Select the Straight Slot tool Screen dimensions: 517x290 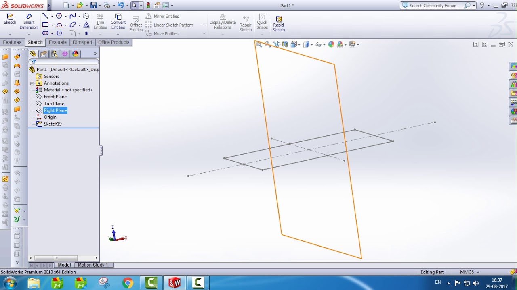(45, 33)
